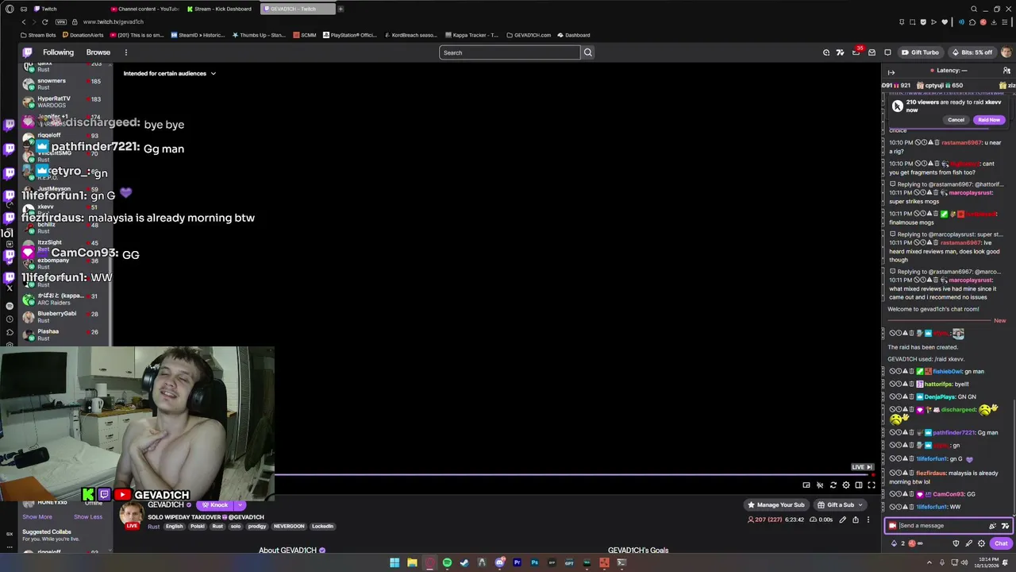The width and height of the screenshot is (1016, 572).
Task: Open channel more-options three dots
Action: pyautogui.click(x=868, y=520)
